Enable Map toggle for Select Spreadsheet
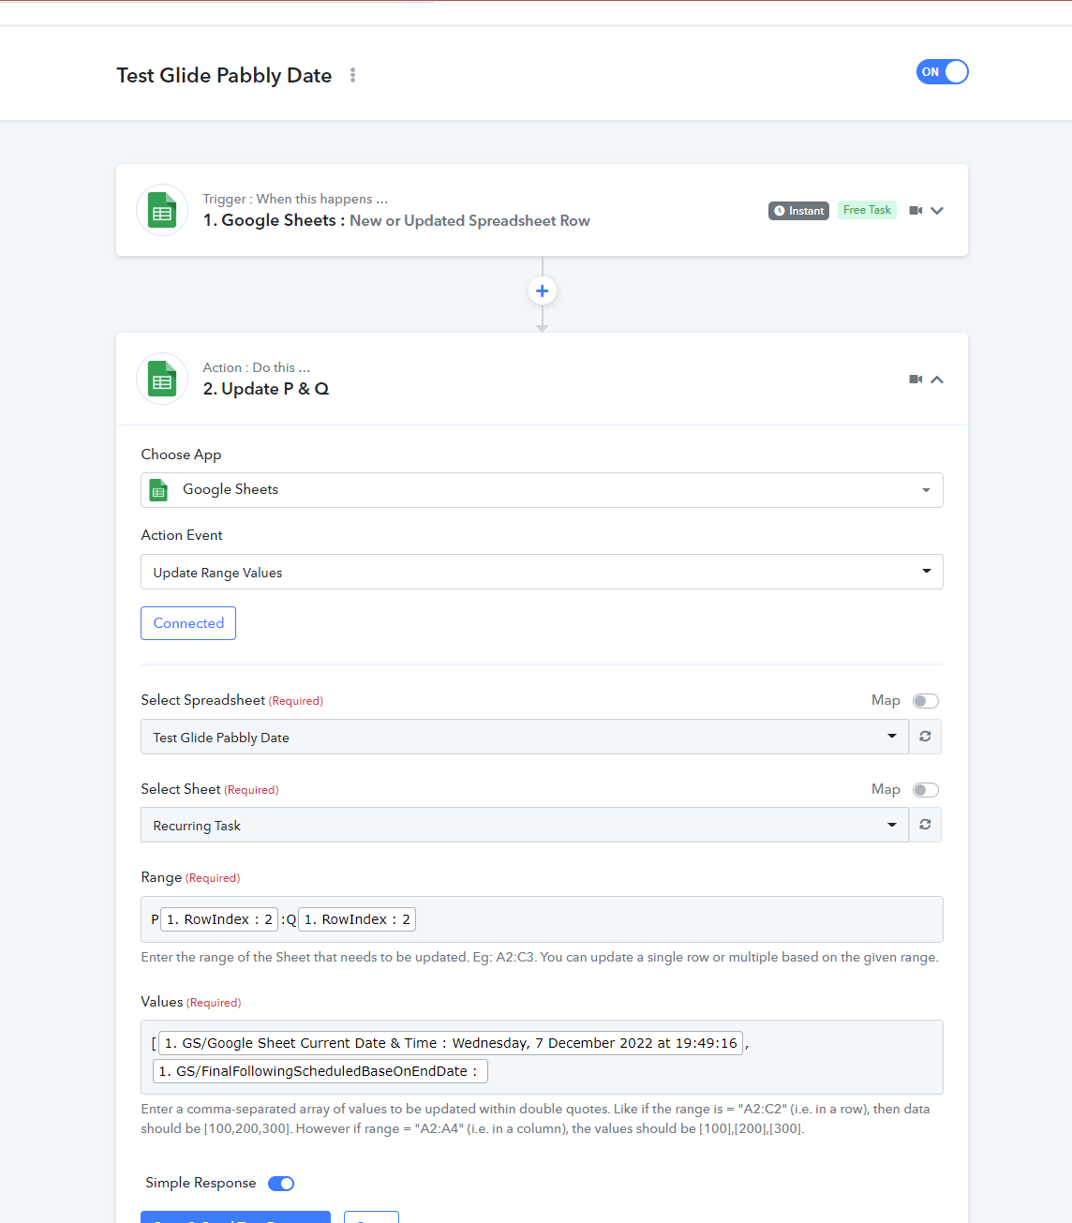 pyautogui.click(x=926, y=701)
